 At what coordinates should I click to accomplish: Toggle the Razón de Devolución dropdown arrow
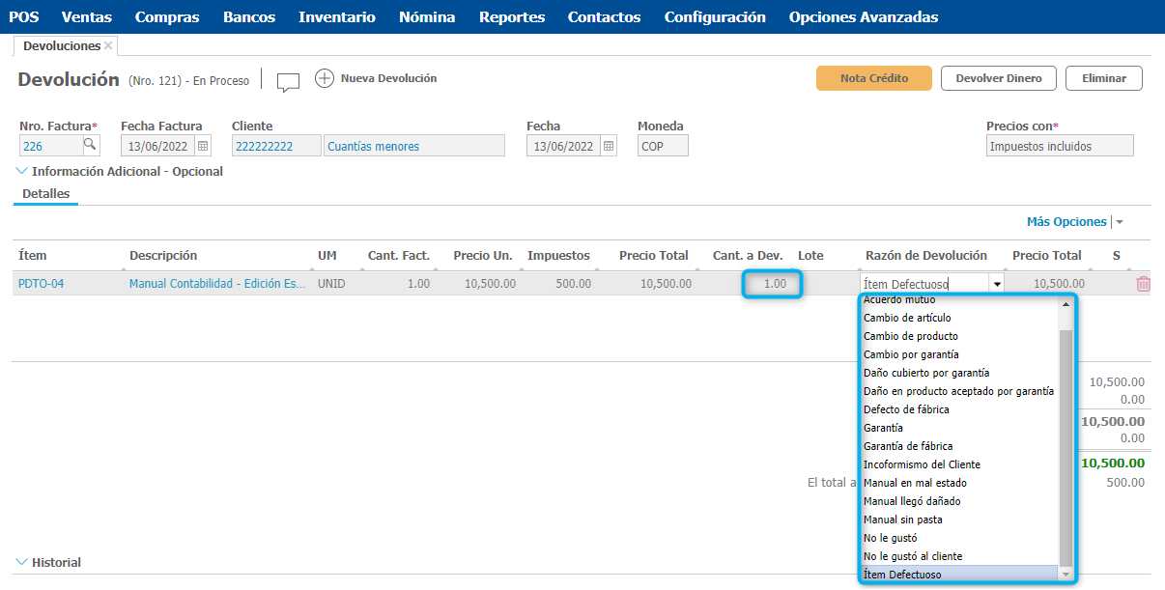pos(996,284)
